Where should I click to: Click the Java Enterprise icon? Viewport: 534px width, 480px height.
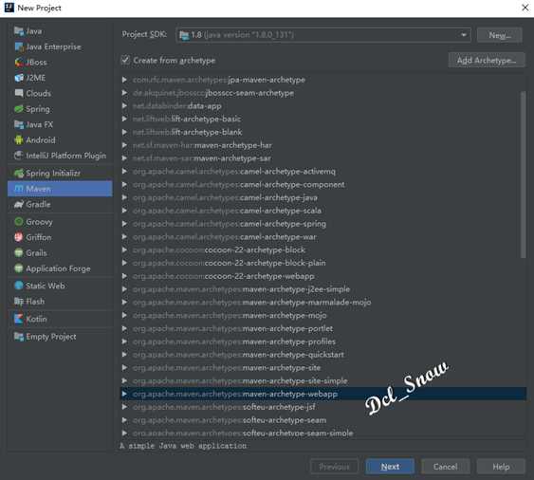click(19, 46)
